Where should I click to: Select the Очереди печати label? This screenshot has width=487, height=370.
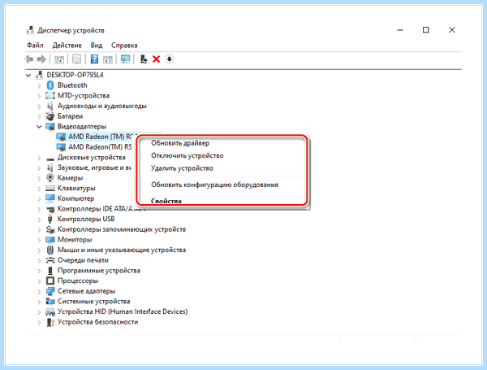pyautogui.click(x=83, y=260)
